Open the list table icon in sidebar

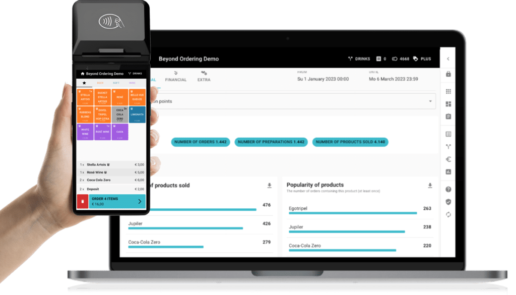point(448,134)
